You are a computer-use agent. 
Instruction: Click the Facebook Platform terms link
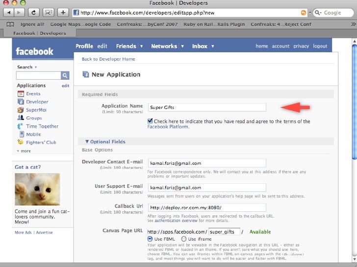[x=168, y=127]
